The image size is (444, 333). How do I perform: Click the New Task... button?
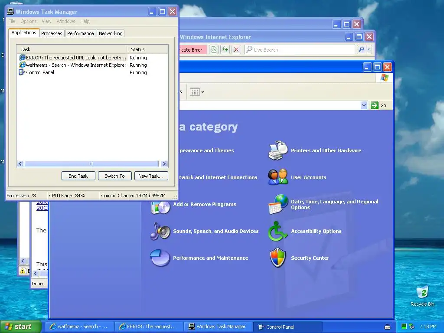pyautogui.click(x=151, y=176)
